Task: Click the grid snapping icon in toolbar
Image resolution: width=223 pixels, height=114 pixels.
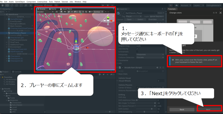Action: click(56, 5)
